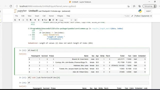This screenshot has width=160, height=90.
Task: Click the Jupyter logo
Action: click(20, 11)
